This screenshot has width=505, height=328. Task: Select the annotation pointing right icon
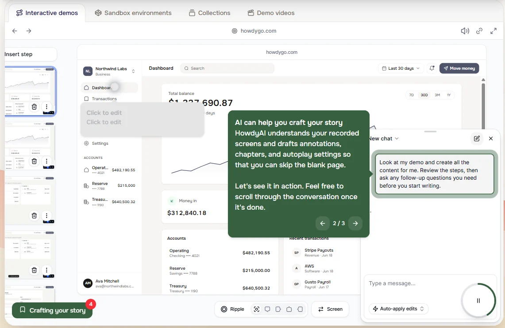tap(278, 309)
